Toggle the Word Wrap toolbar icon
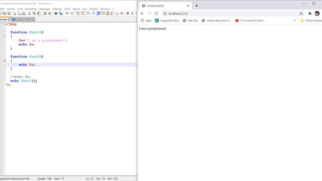Image resolution: width=322 pixels, height=181 pixels. tap(89, 14)
